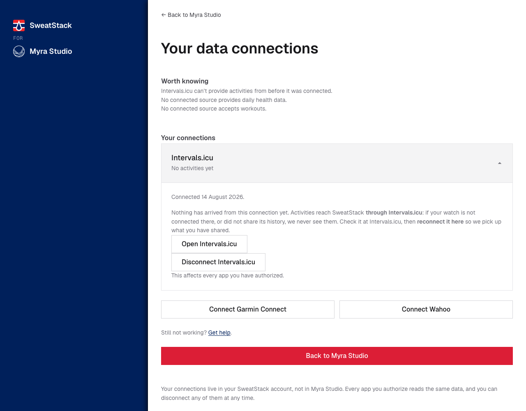Click the 'Worth knowing' subheading
Viewport: 526px width, 411px height.
click(185, 81)
